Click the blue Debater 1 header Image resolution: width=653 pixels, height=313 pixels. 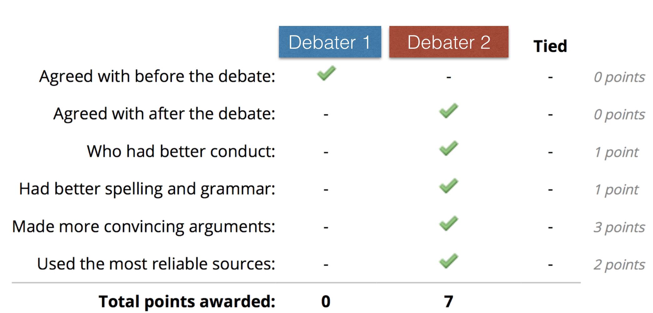point(330,42)
